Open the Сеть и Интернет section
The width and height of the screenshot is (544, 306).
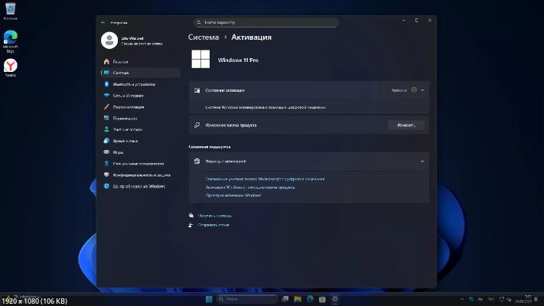point(128,96)
